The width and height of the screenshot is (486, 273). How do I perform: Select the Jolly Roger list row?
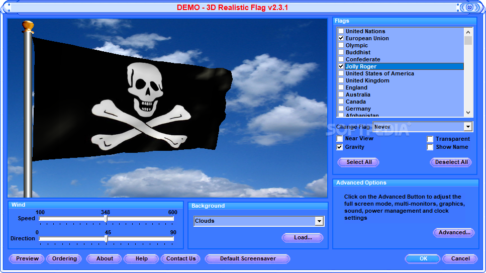click(404, 66)
